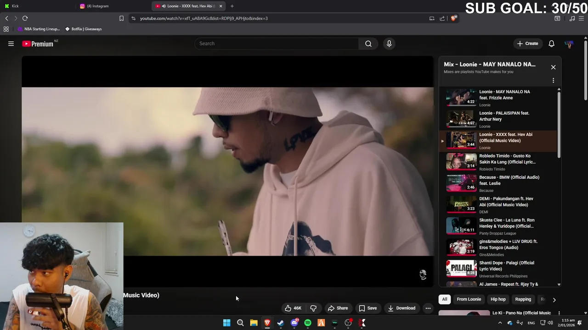Viewport: 588px width, 330px height.
Task: Select Robledo Timido - Gusto Ko Sakin Ka Lang
Action: pos(498,161)
